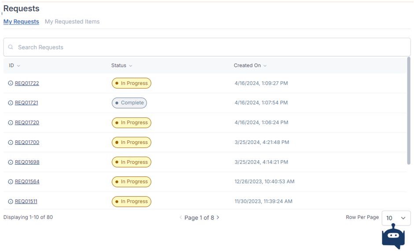Click the date 4/16/2024, 1:09:27 PM
Image resolution: width=414 pixels, height=251 pixels.
(261, 83)
